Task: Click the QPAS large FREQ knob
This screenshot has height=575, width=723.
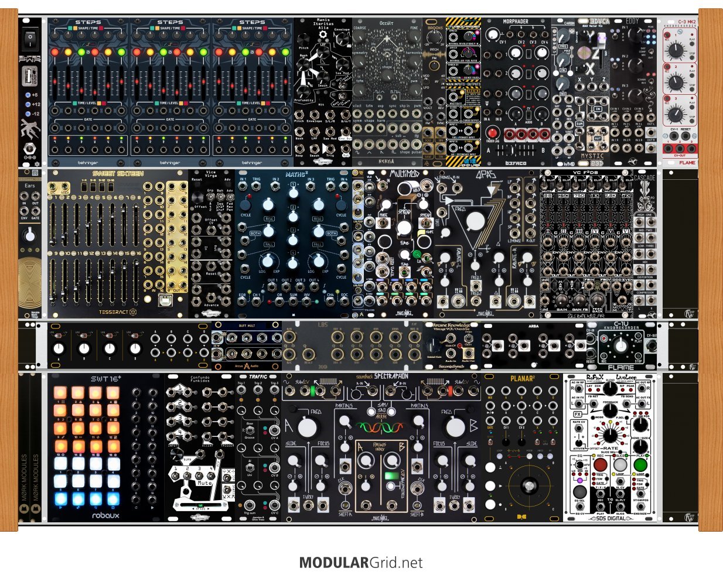Action: click(476, 221)
